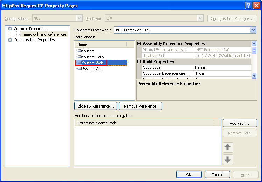This screenshot has width=262, height=182.
Task: Click the Copy Local value False
Action: (200, 67)
